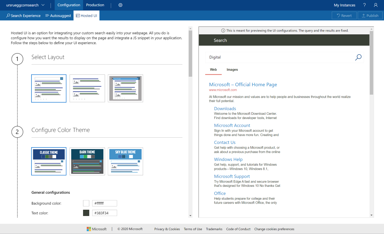Click the preview panel scrollbar thumb
The height and width of the screenshot is (234, 384).
click(x=372, y=63)
